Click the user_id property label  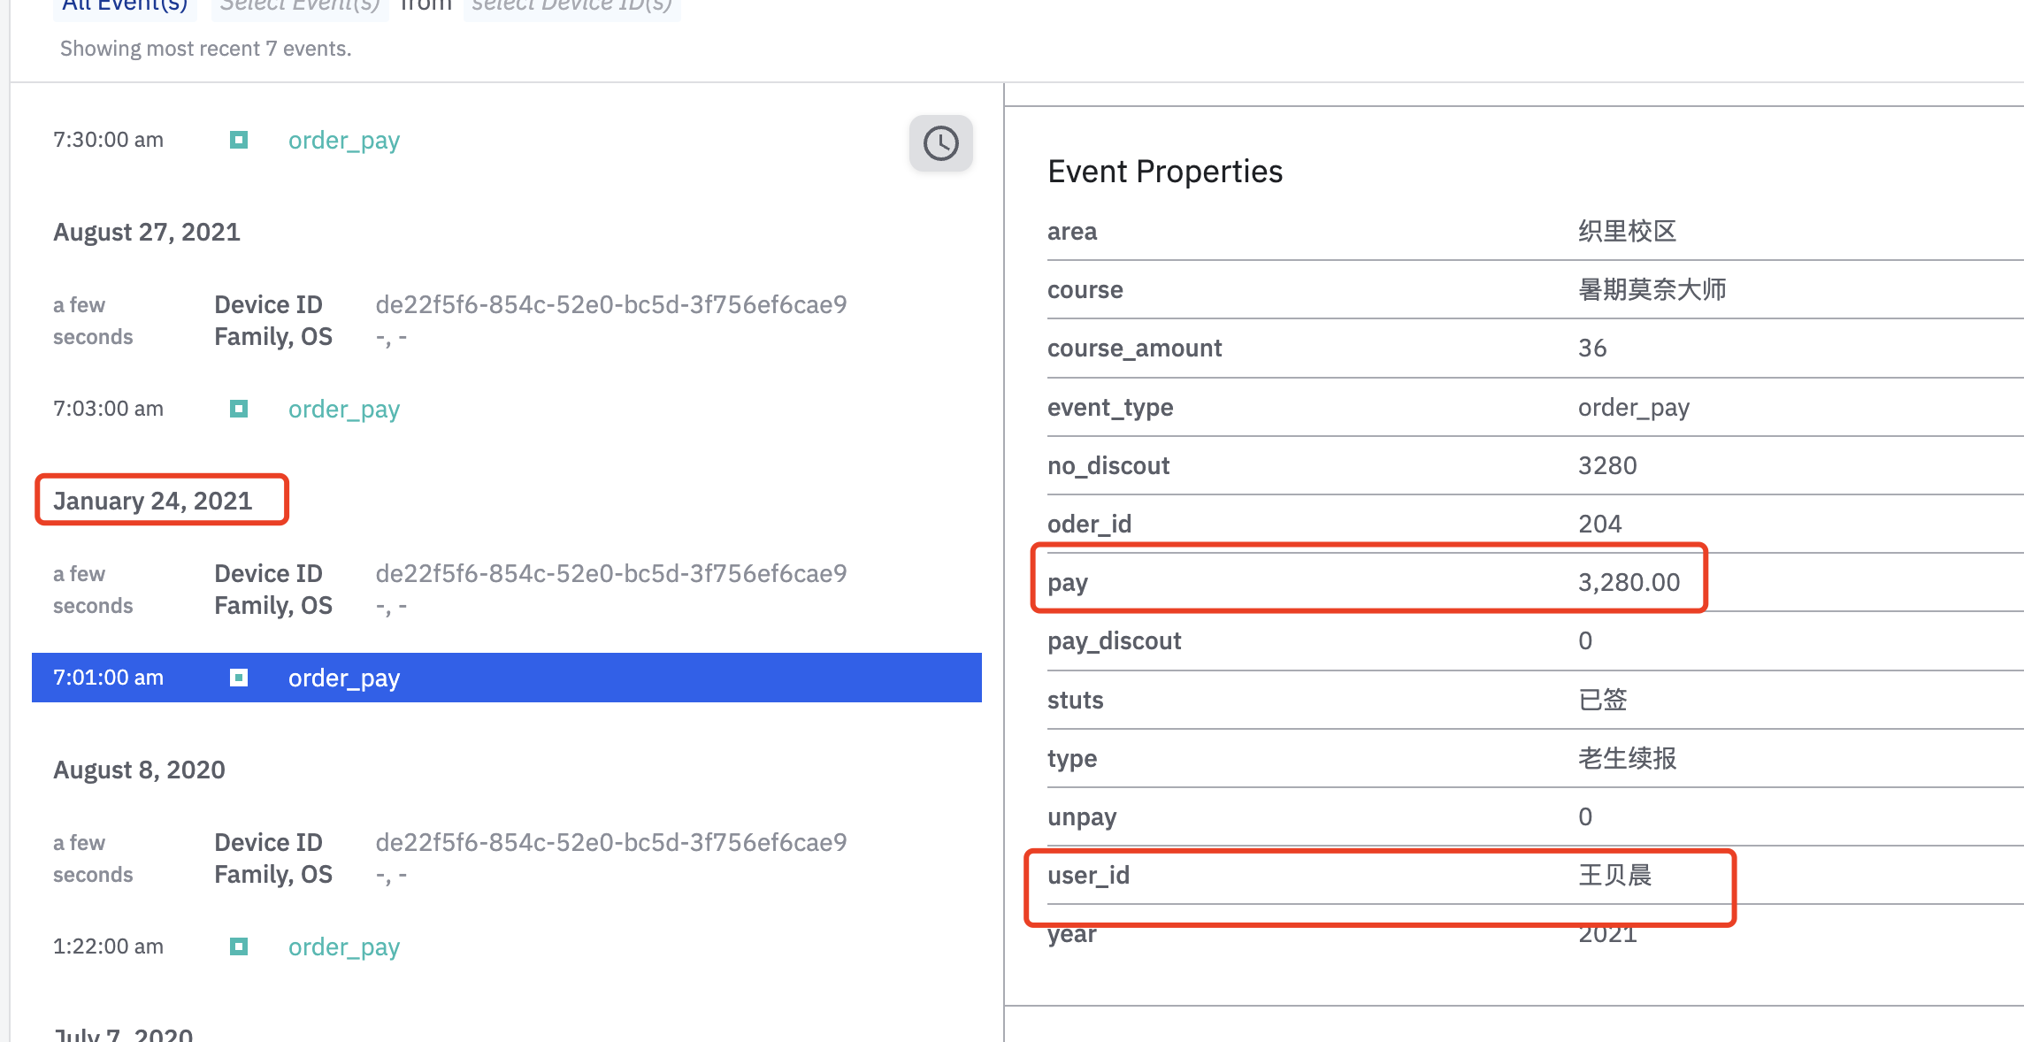tap(1088, 875)
